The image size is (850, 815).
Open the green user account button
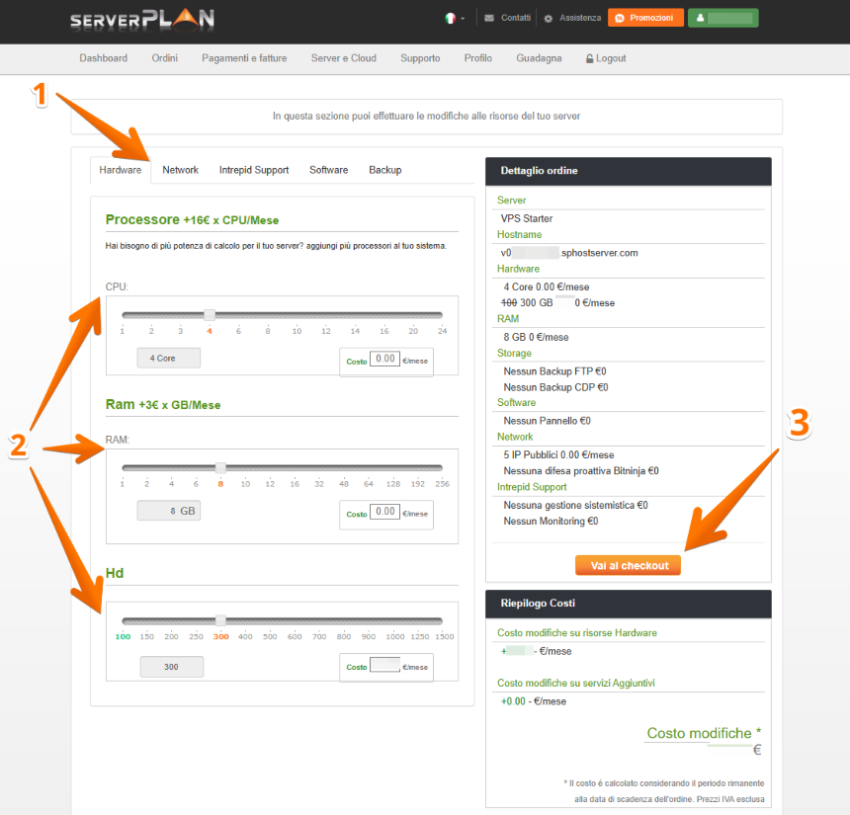[x=722, y=18]
